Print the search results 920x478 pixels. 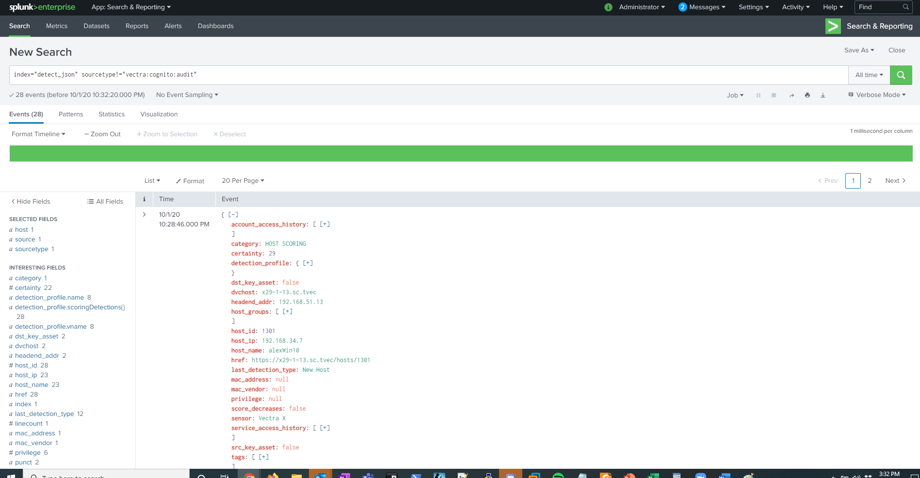pyautogui.click(x=807, y=95)
